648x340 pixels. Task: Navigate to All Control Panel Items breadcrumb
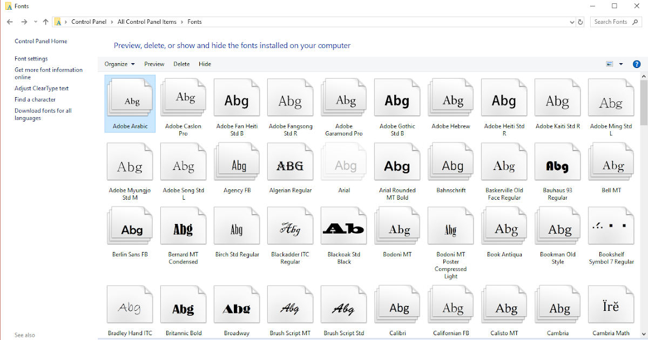[x=147, y=22]
